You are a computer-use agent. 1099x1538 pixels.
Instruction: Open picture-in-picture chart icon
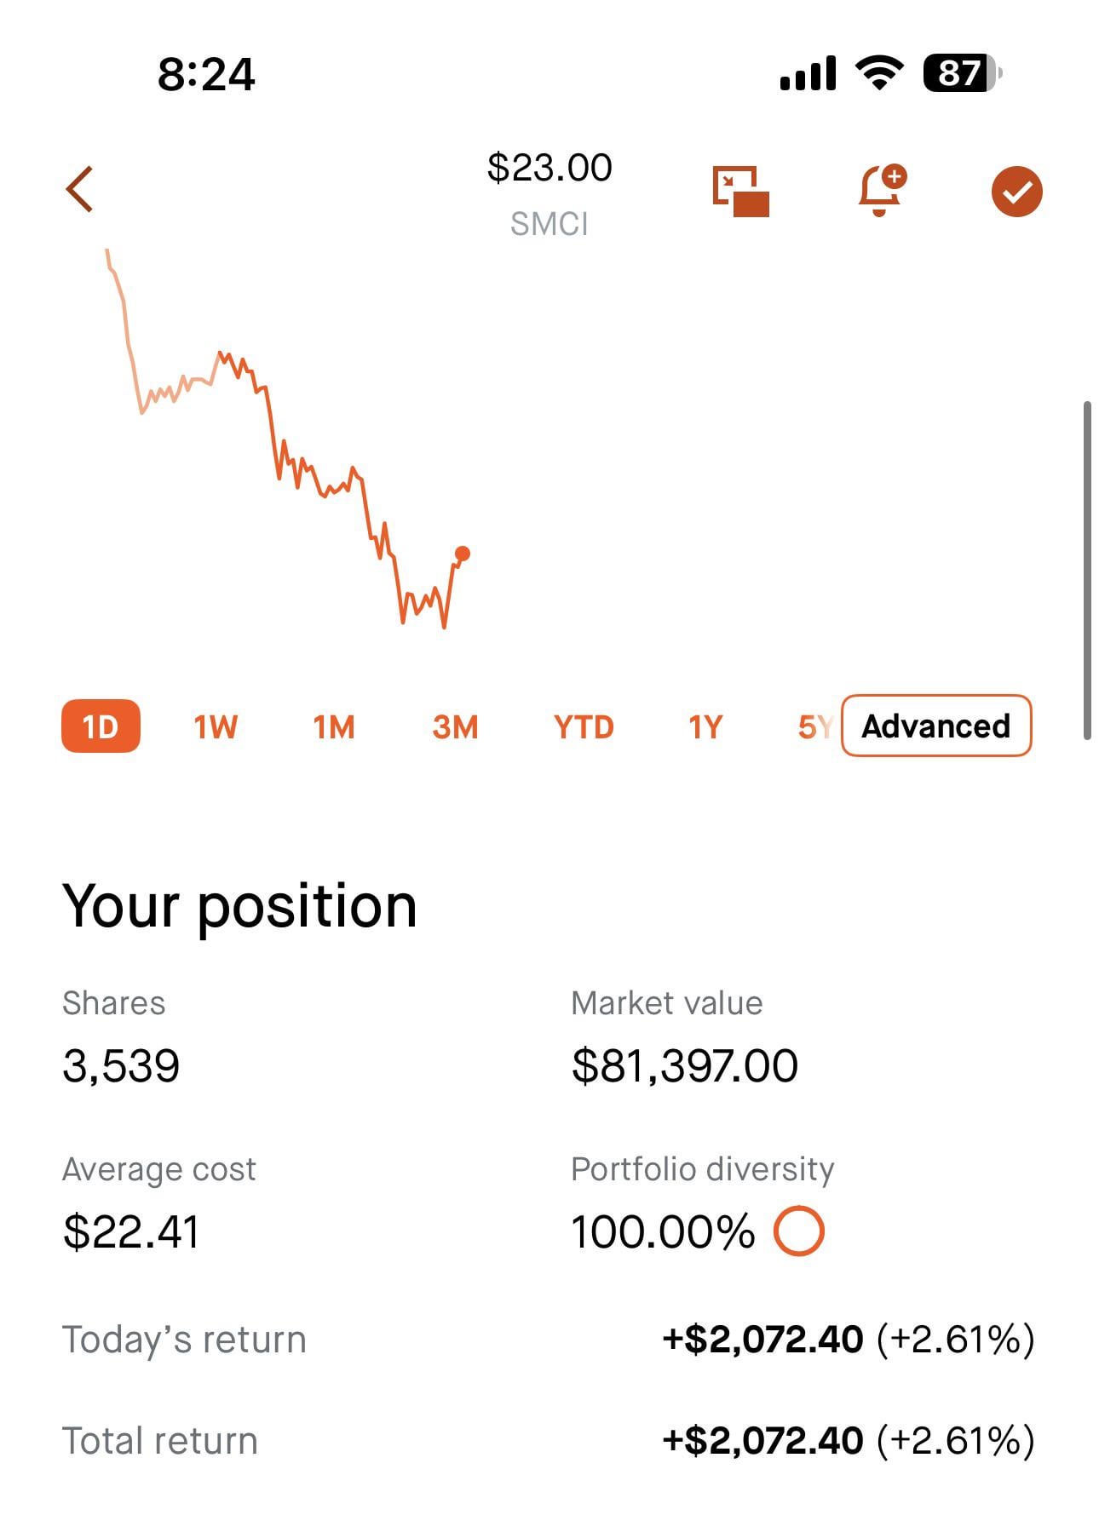[740, 192]
